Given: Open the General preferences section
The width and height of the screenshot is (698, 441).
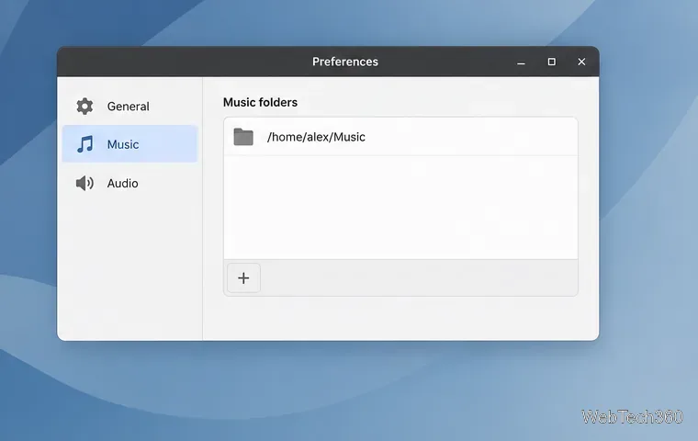Looking at the screenshot, I should [x=129, y=106].
